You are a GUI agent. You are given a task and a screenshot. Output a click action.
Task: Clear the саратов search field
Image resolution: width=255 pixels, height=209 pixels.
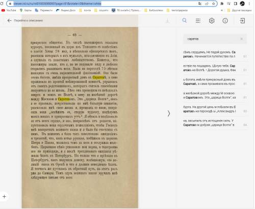(x=241, y=39)
